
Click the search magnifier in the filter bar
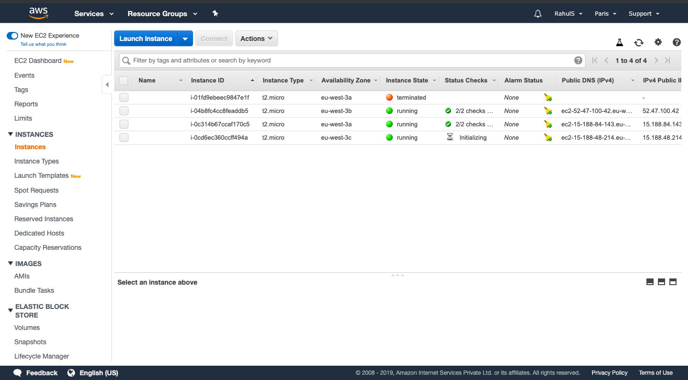(x=126, y=60)
